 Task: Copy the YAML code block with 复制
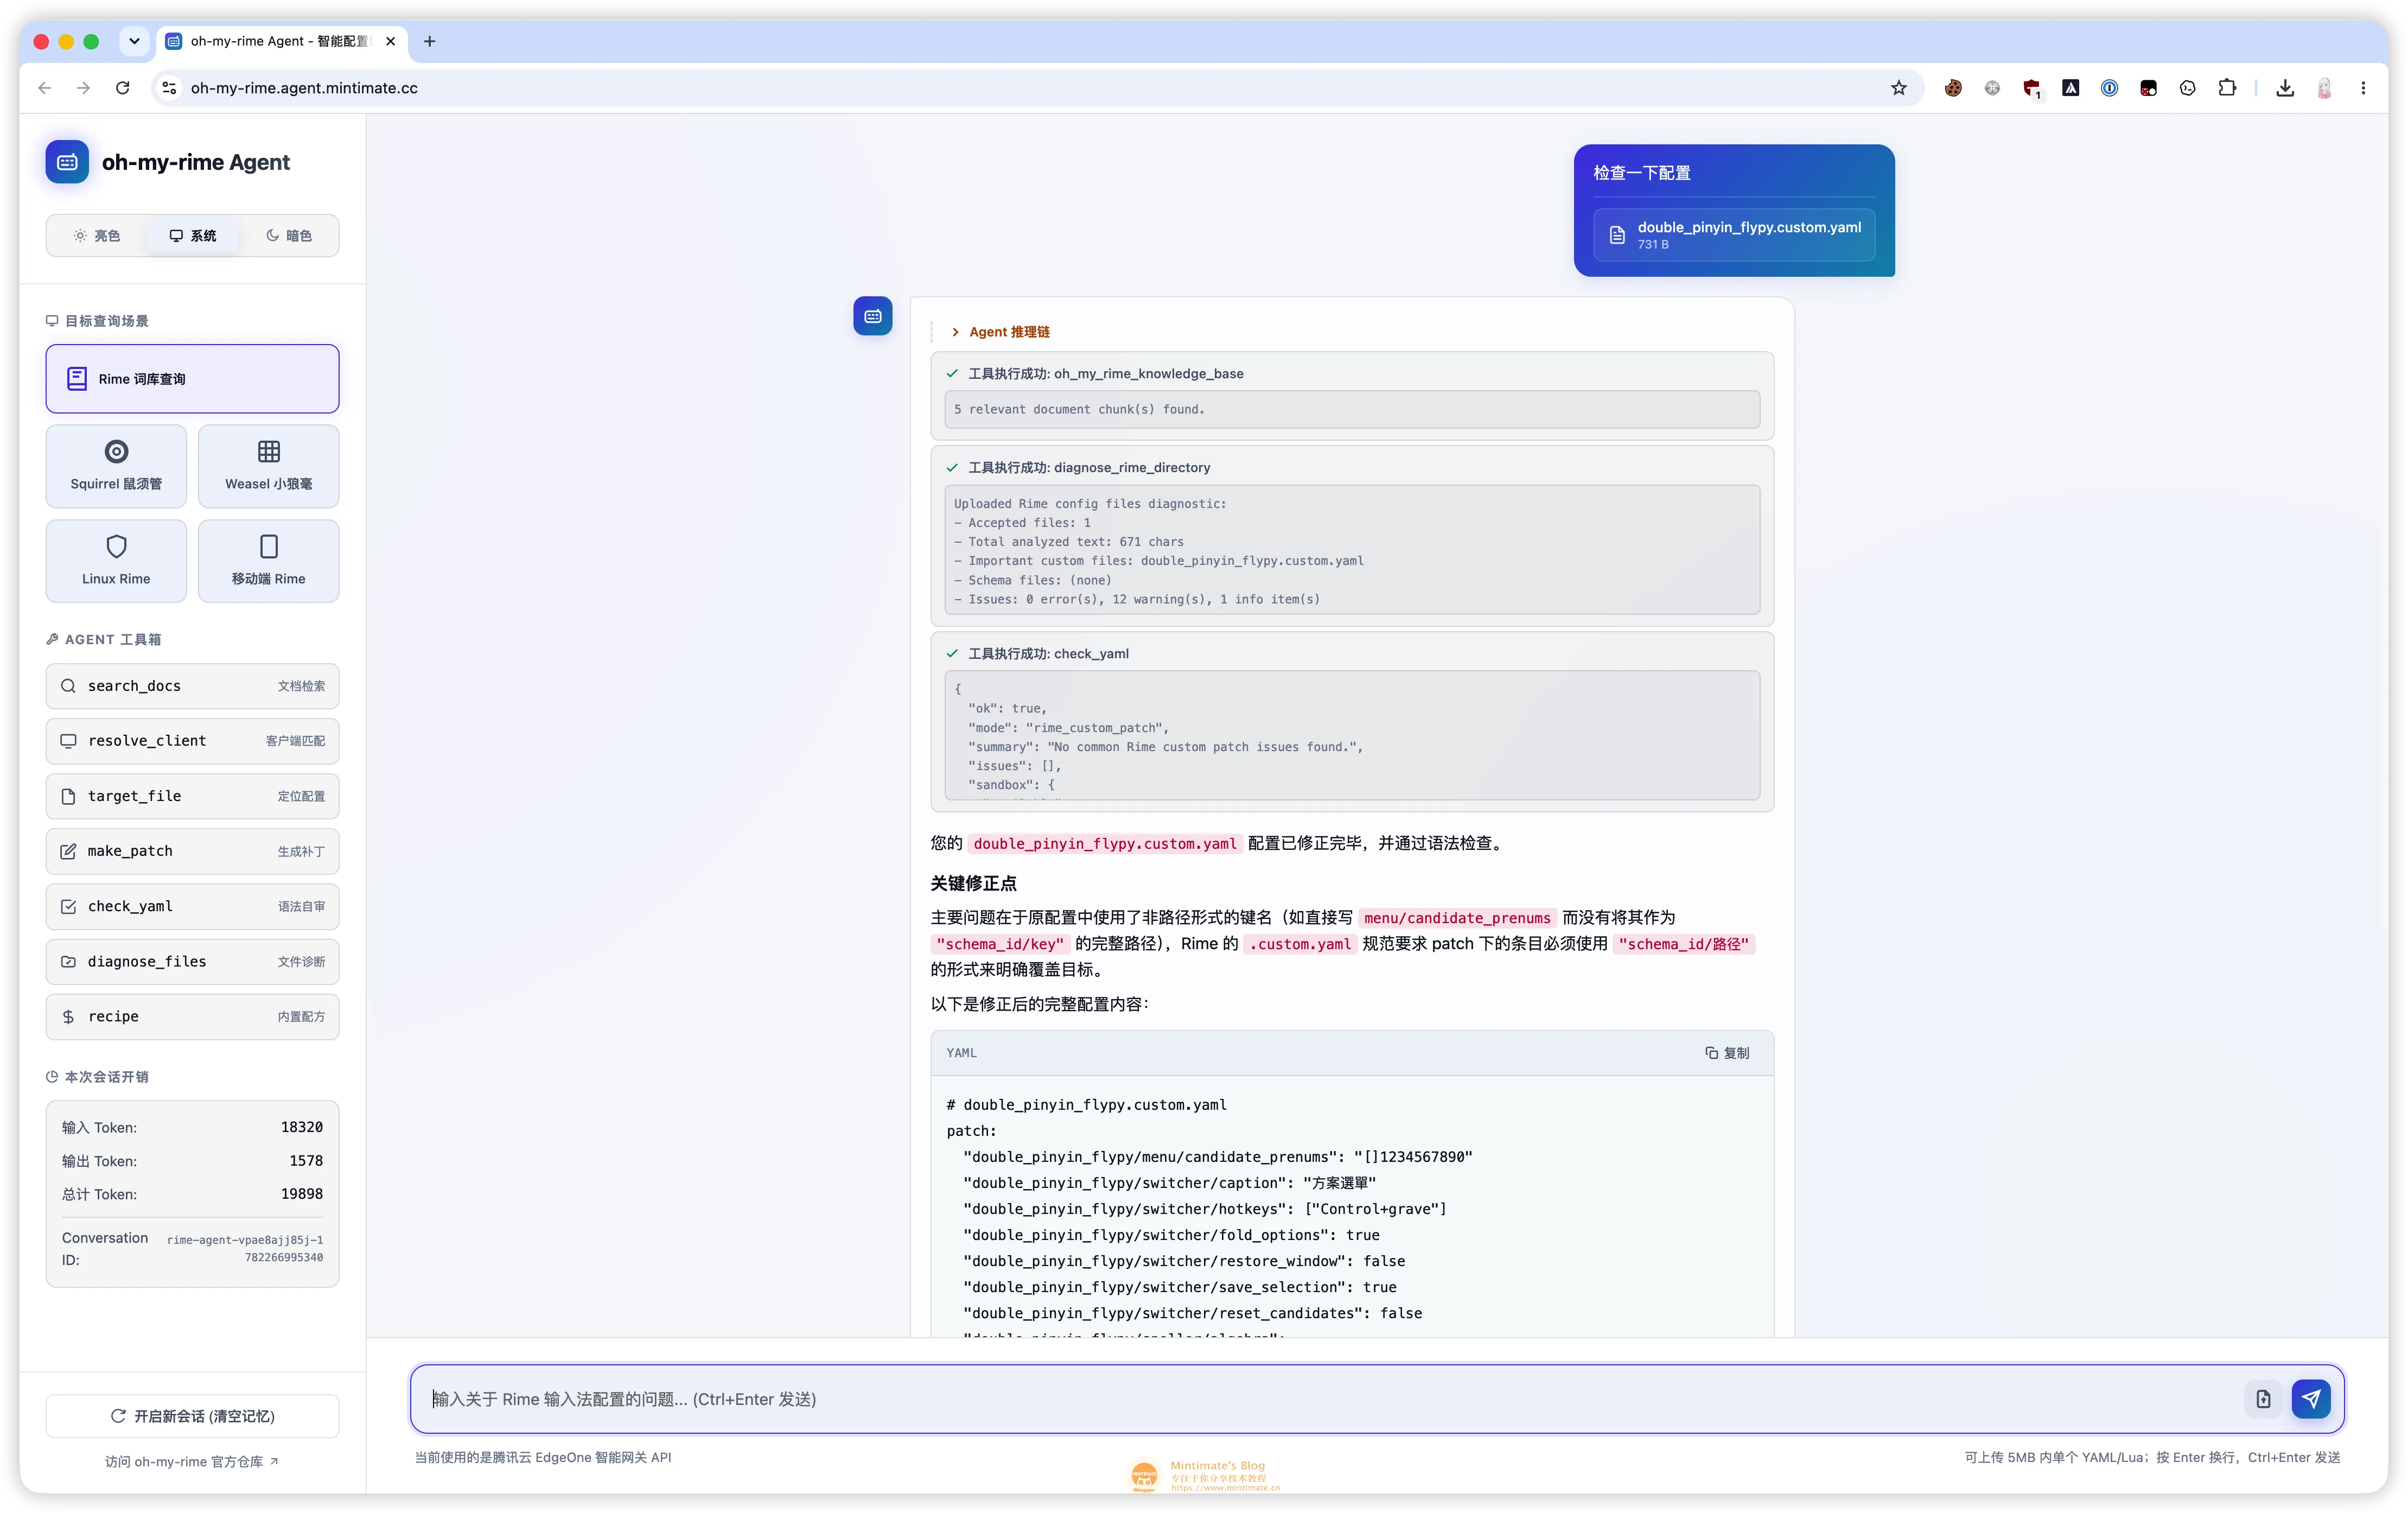[1727, 1053]
